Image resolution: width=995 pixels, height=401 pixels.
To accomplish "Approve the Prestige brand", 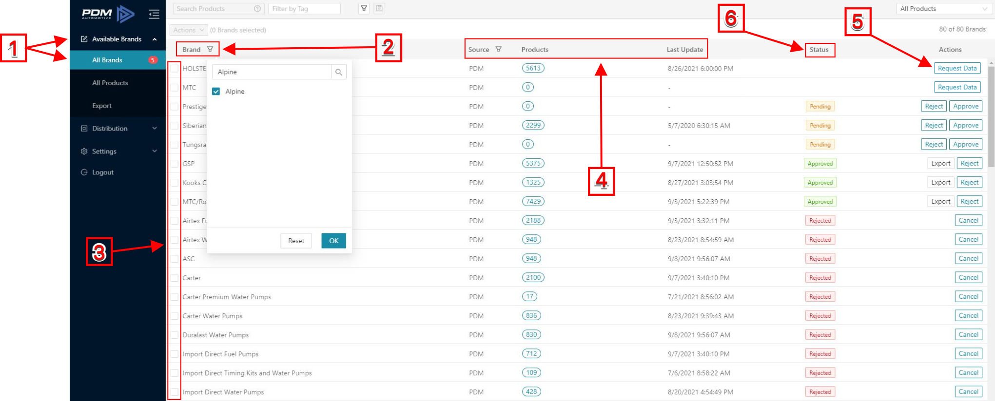I will [965, 106].
